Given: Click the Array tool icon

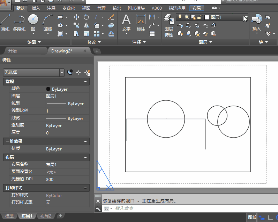Looking at the screenshot, I should tap(97, 34).
